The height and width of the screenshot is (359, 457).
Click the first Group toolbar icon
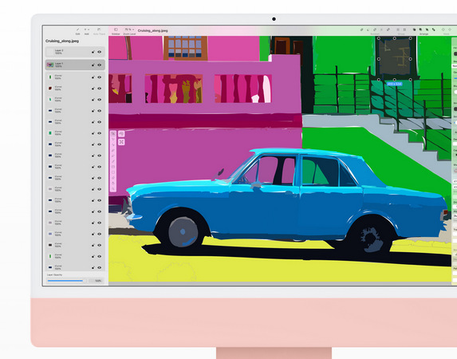(398, 30)
